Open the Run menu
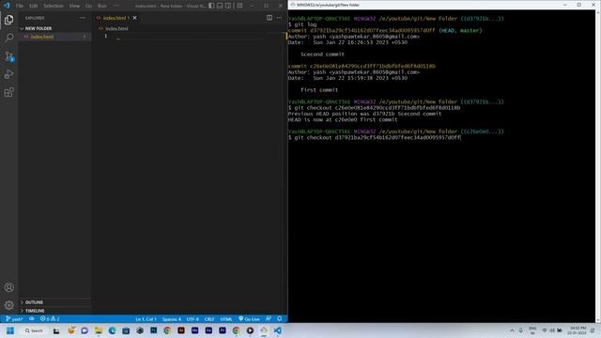 [x=102, y=6]
